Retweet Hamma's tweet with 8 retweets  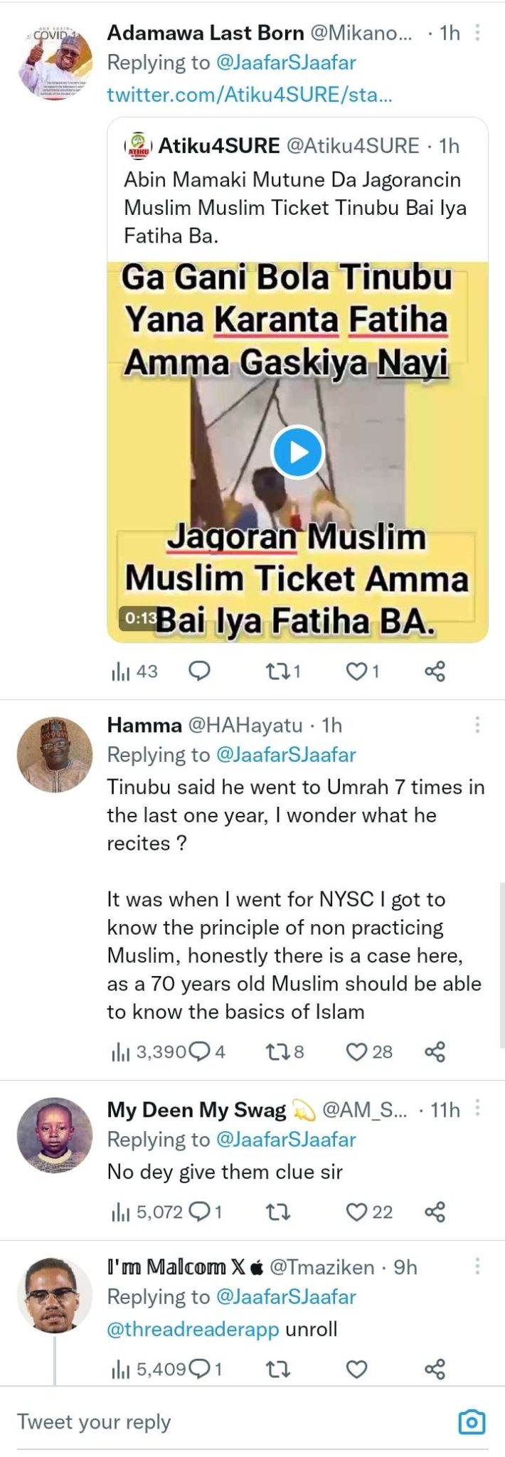275,1051
